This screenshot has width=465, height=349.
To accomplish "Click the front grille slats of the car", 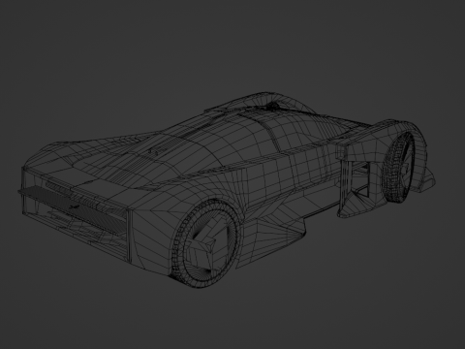I will tap(75, 207).
